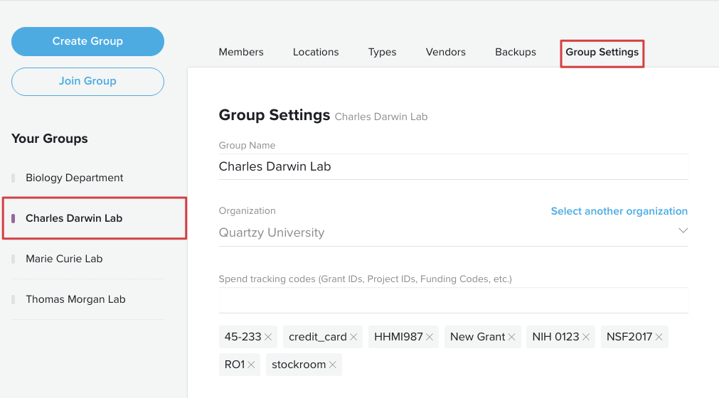Switch to the Members tab
Screen dimensions: 719x398
[241, 52]
